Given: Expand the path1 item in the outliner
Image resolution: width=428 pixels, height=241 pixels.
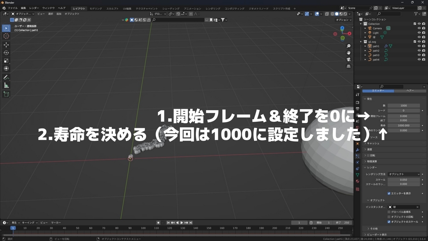Looking at the screenshot, I should (x=365, y=46).
